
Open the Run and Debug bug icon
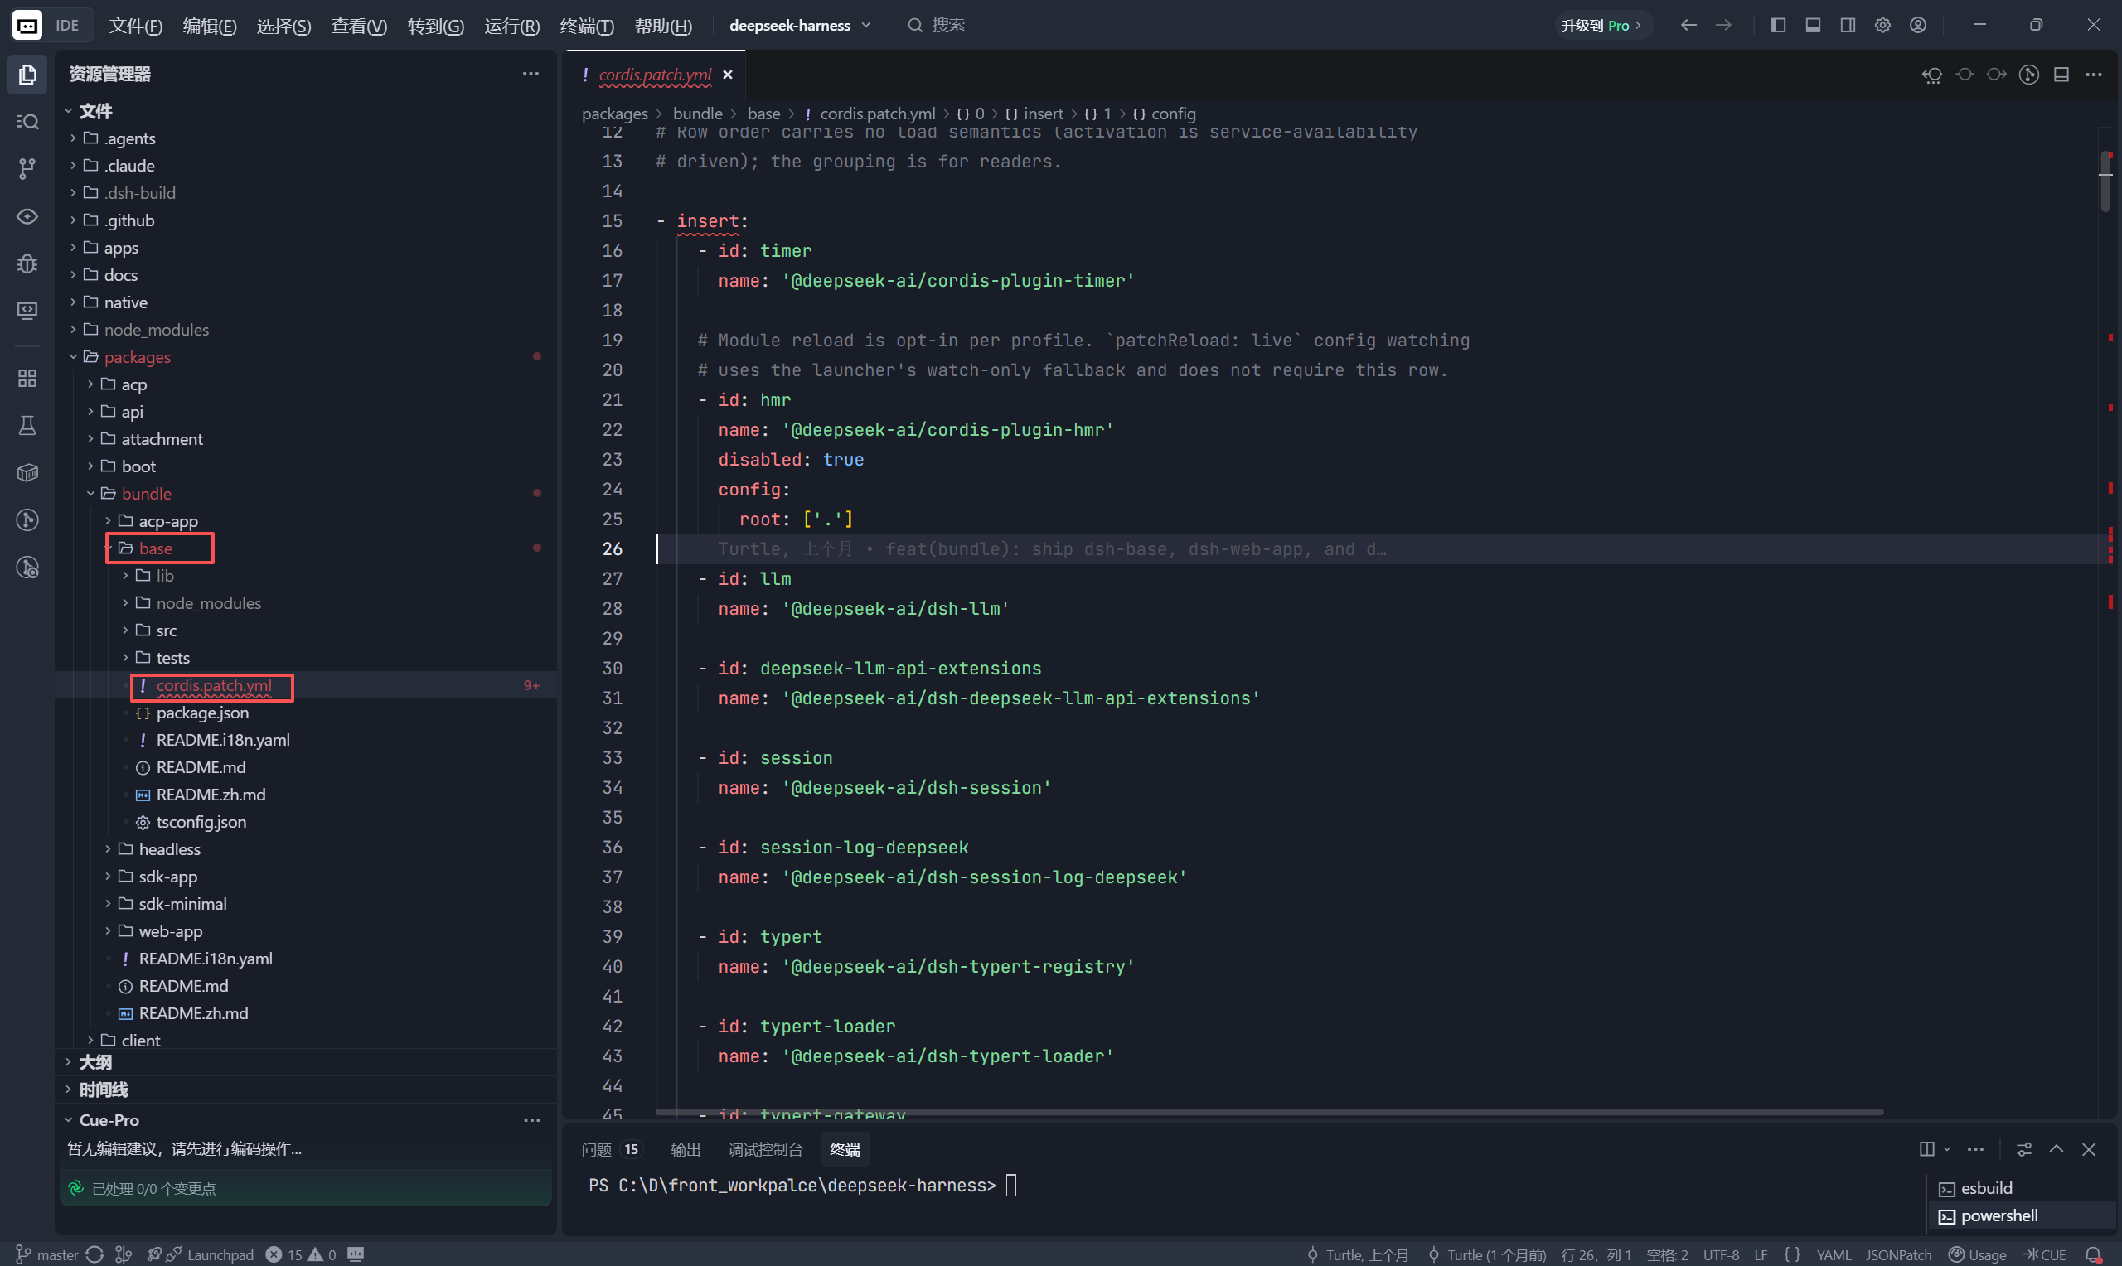[27, 263]
